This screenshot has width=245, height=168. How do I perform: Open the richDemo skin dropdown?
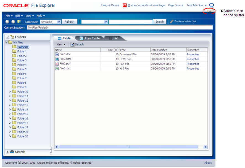click(x=59, y=21)
